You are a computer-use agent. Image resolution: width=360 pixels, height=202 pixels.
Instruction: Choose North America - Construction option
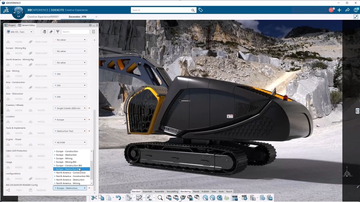pos(70,172)
